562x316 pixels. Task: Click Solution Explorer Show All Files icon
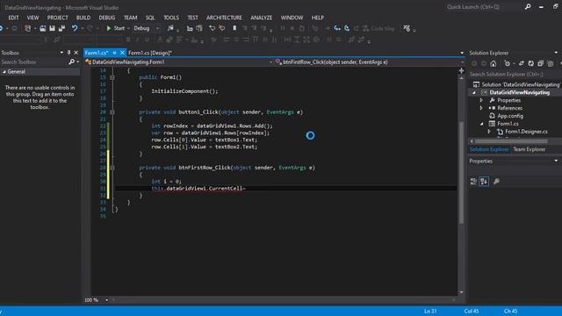tap(551, 63)
